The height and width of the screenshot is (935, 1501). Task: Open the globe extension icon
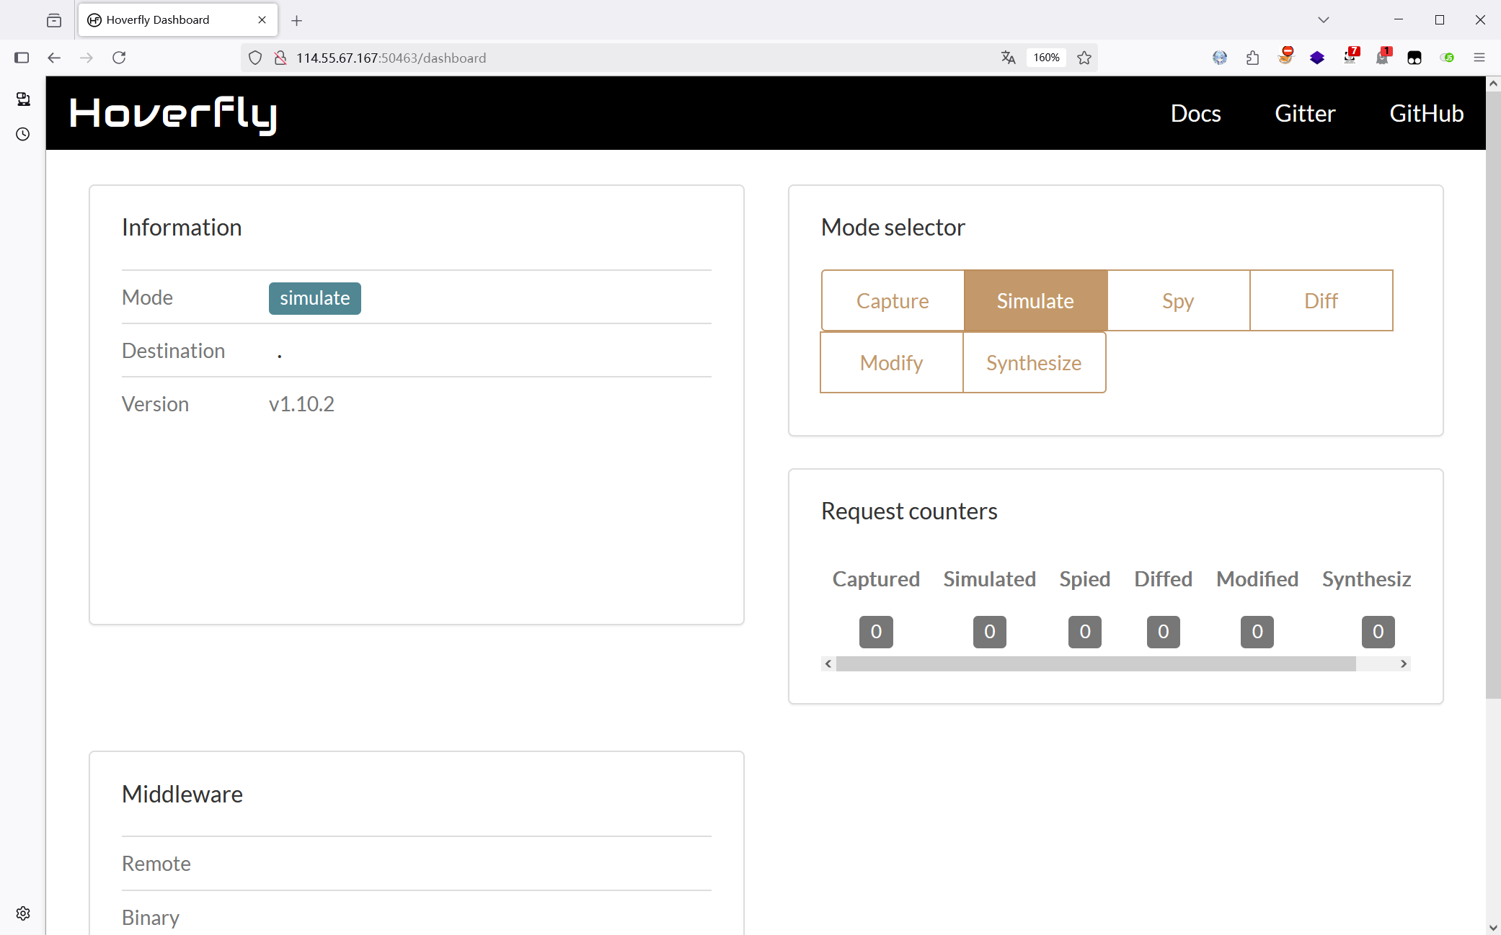coord(1220,58)
